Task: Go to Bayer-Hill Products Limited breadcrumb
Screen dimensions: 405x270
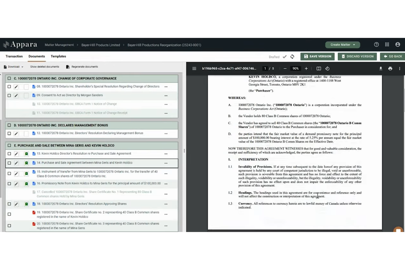Action: tap(100, 45)
